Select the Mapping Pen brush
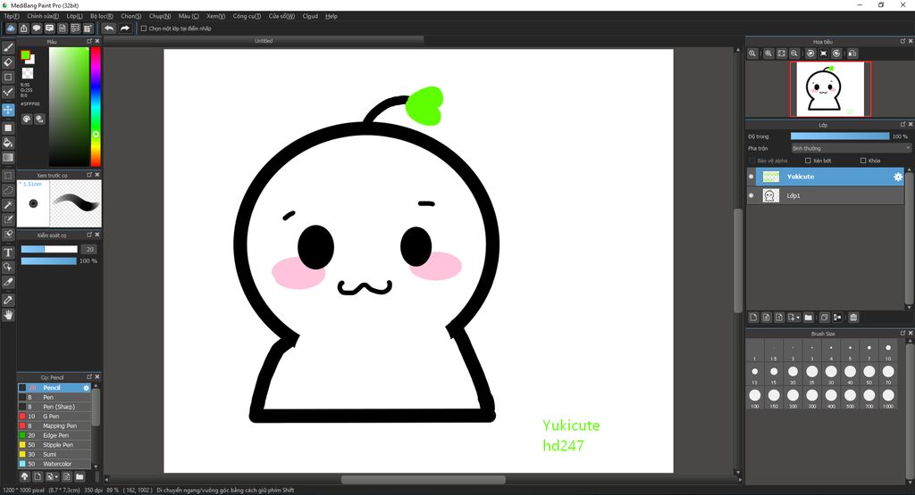915x495 pixels. [55, 425]
